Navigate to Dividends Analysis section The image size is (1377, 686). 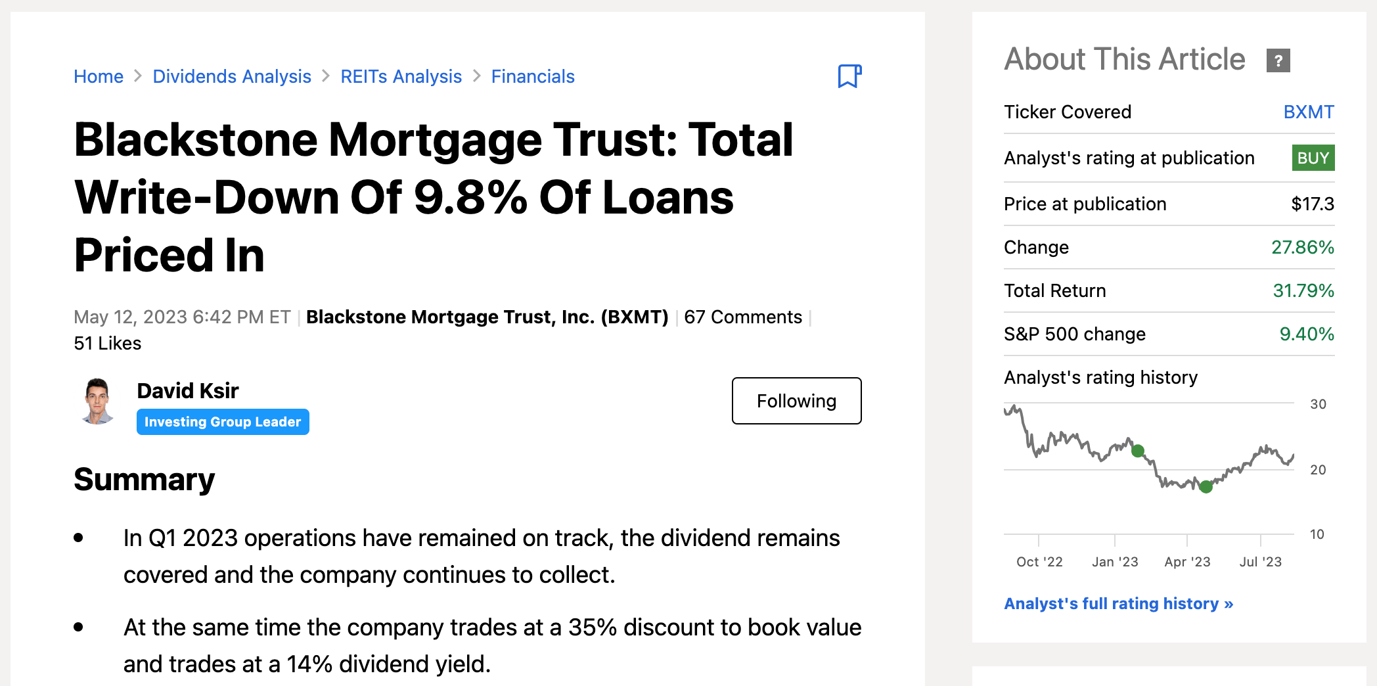pos(231,76)
